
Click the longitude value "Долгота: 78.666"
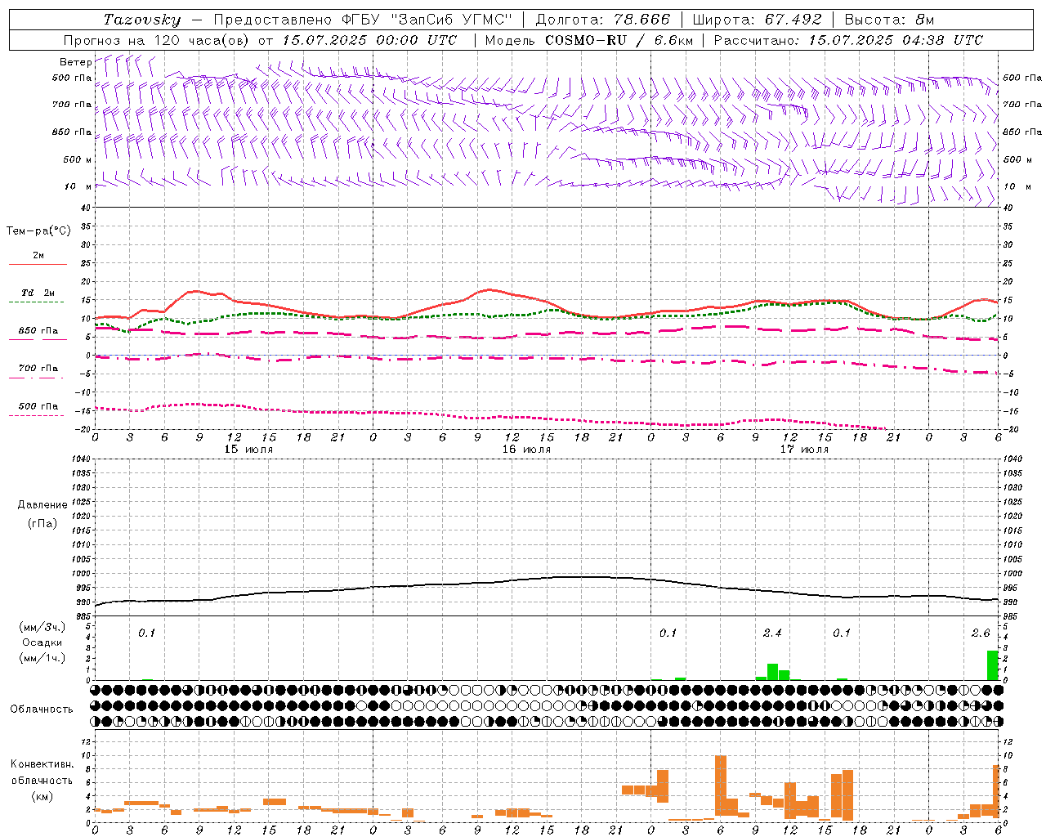coord(602,20)
